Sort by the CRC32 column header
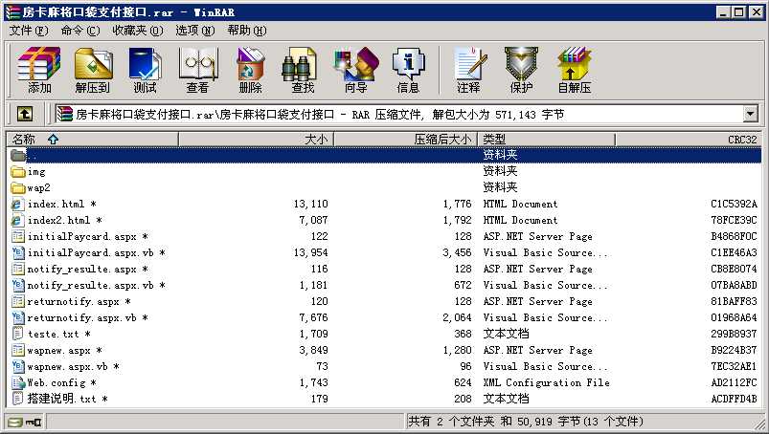Viewport: 769px width, 434px height. click(689, 140)
